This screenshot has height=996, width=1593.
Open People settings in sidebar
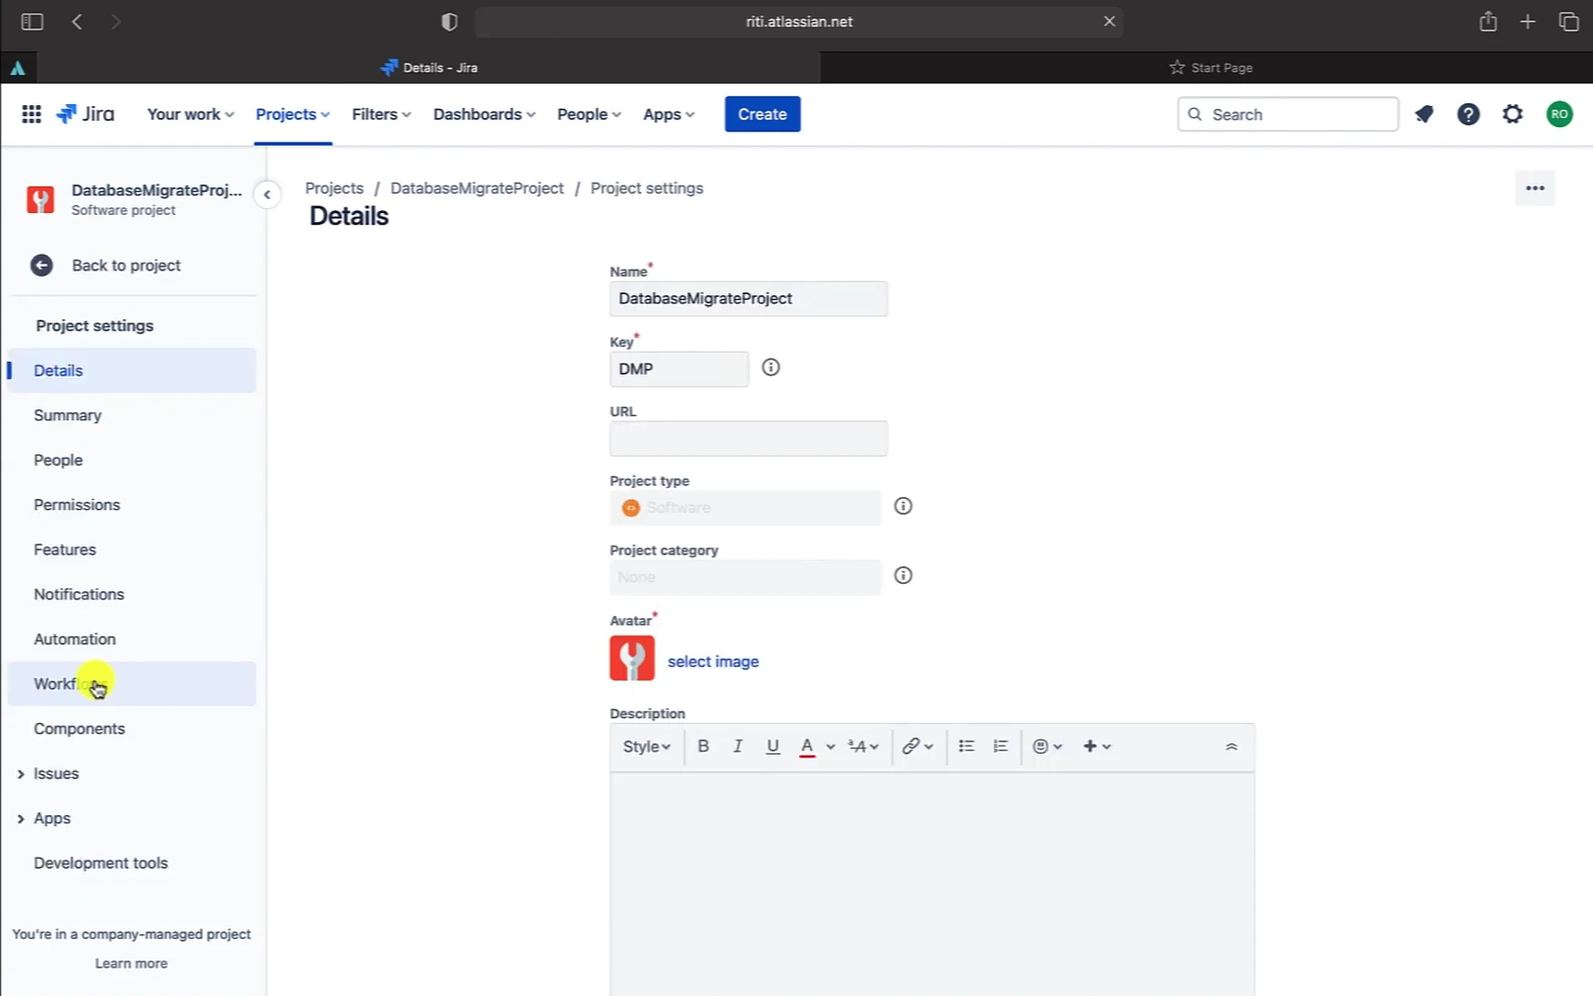(x=132, y=460)
